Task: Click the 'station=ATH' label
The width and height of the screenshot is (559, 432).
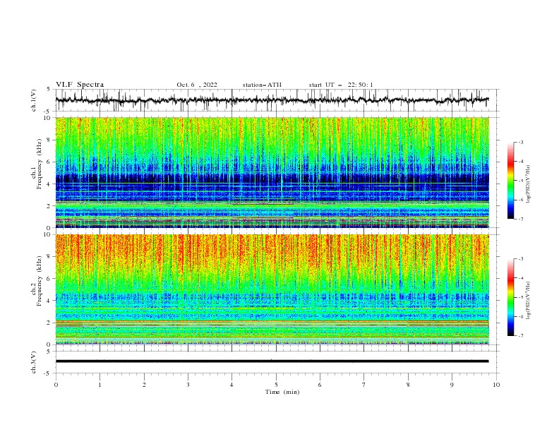Action: coord(262,85)
